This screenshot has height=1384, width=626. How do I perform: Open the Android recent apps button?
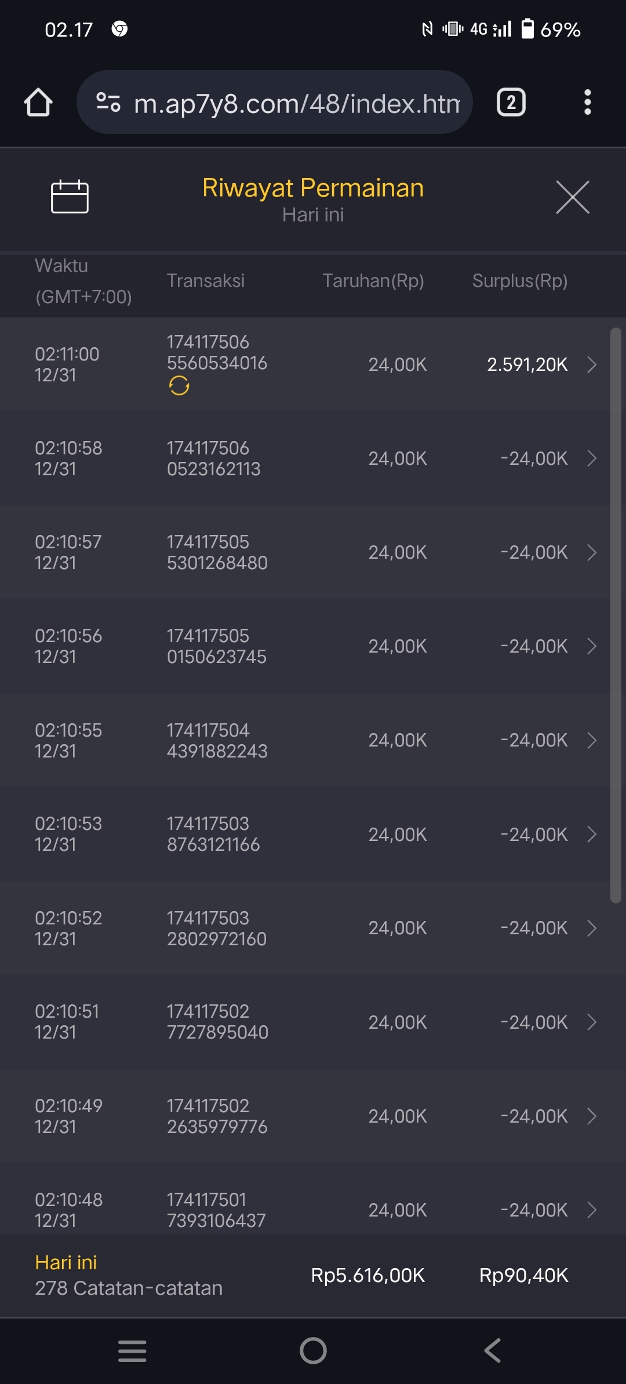pos(132,1350)
